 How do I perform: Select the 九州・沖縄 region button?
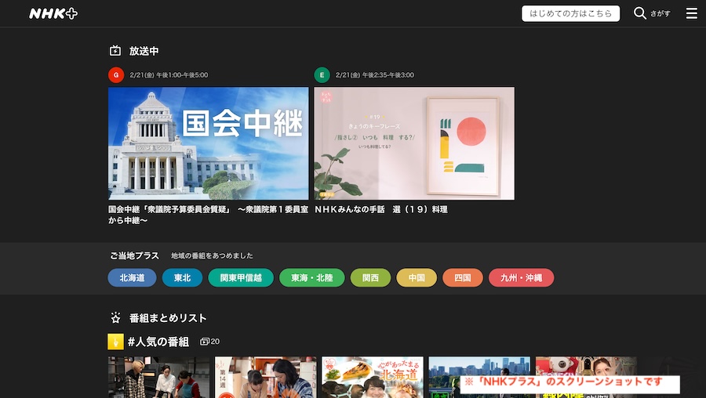coord(522,277)
